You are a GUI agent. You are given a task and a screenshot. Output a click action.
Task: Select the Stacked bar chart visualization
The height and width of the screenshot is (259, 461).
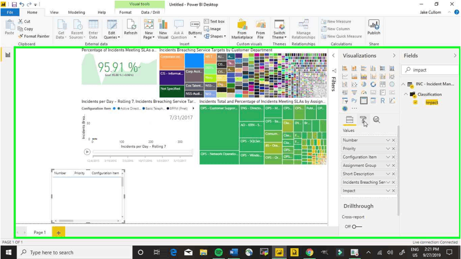[345, 68]
